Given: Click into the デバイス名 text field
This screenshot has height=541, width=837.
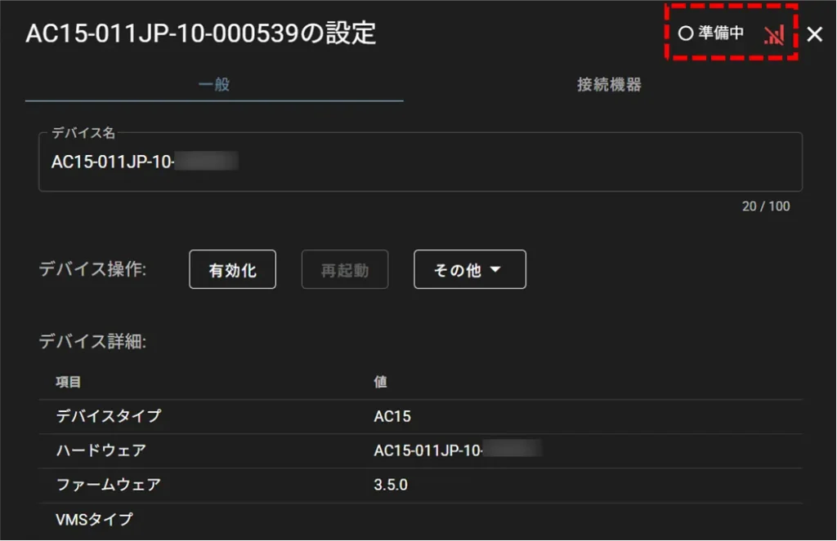Looking at the screenshot, I should [x=420, y=162].
